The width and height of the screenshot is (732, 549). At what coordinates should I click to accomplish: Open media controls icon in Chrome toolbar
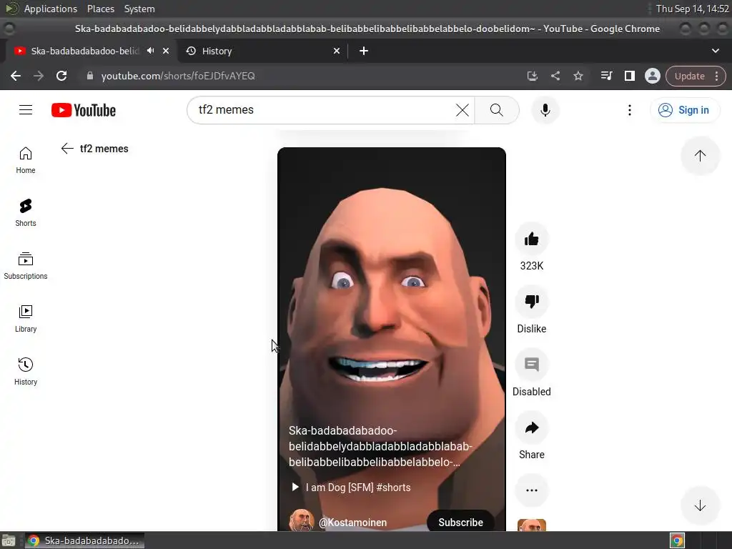click(x=606, y=76)
